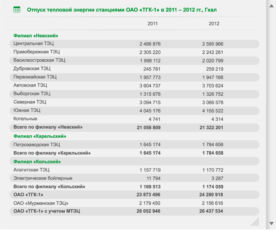
Task: Select the Всего по филиалу «Кольский» label
Action: point(49,186)
